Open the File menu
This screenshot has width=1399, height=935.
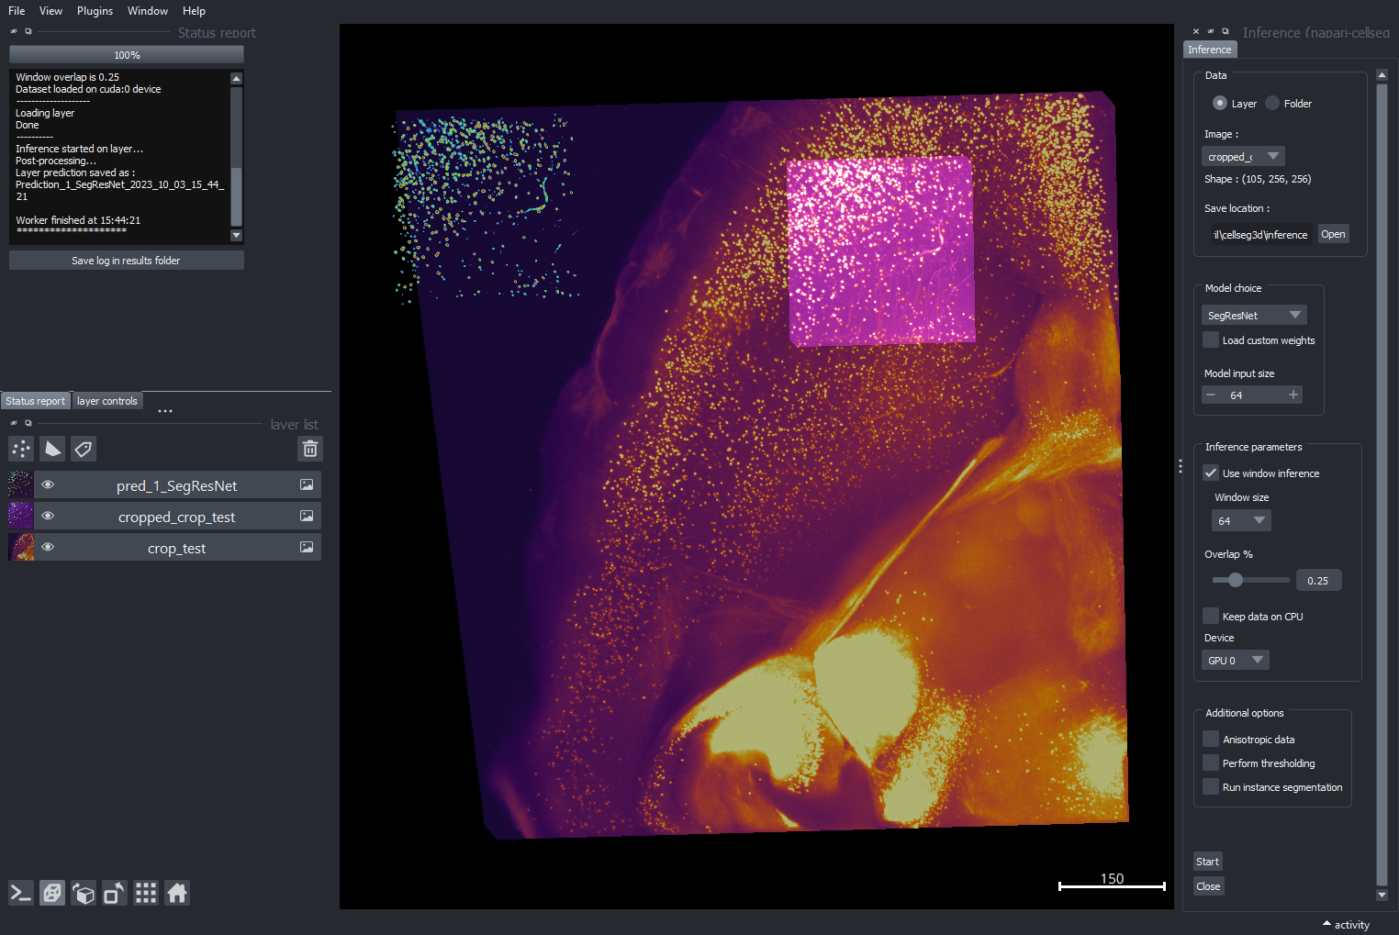point(17,11)
